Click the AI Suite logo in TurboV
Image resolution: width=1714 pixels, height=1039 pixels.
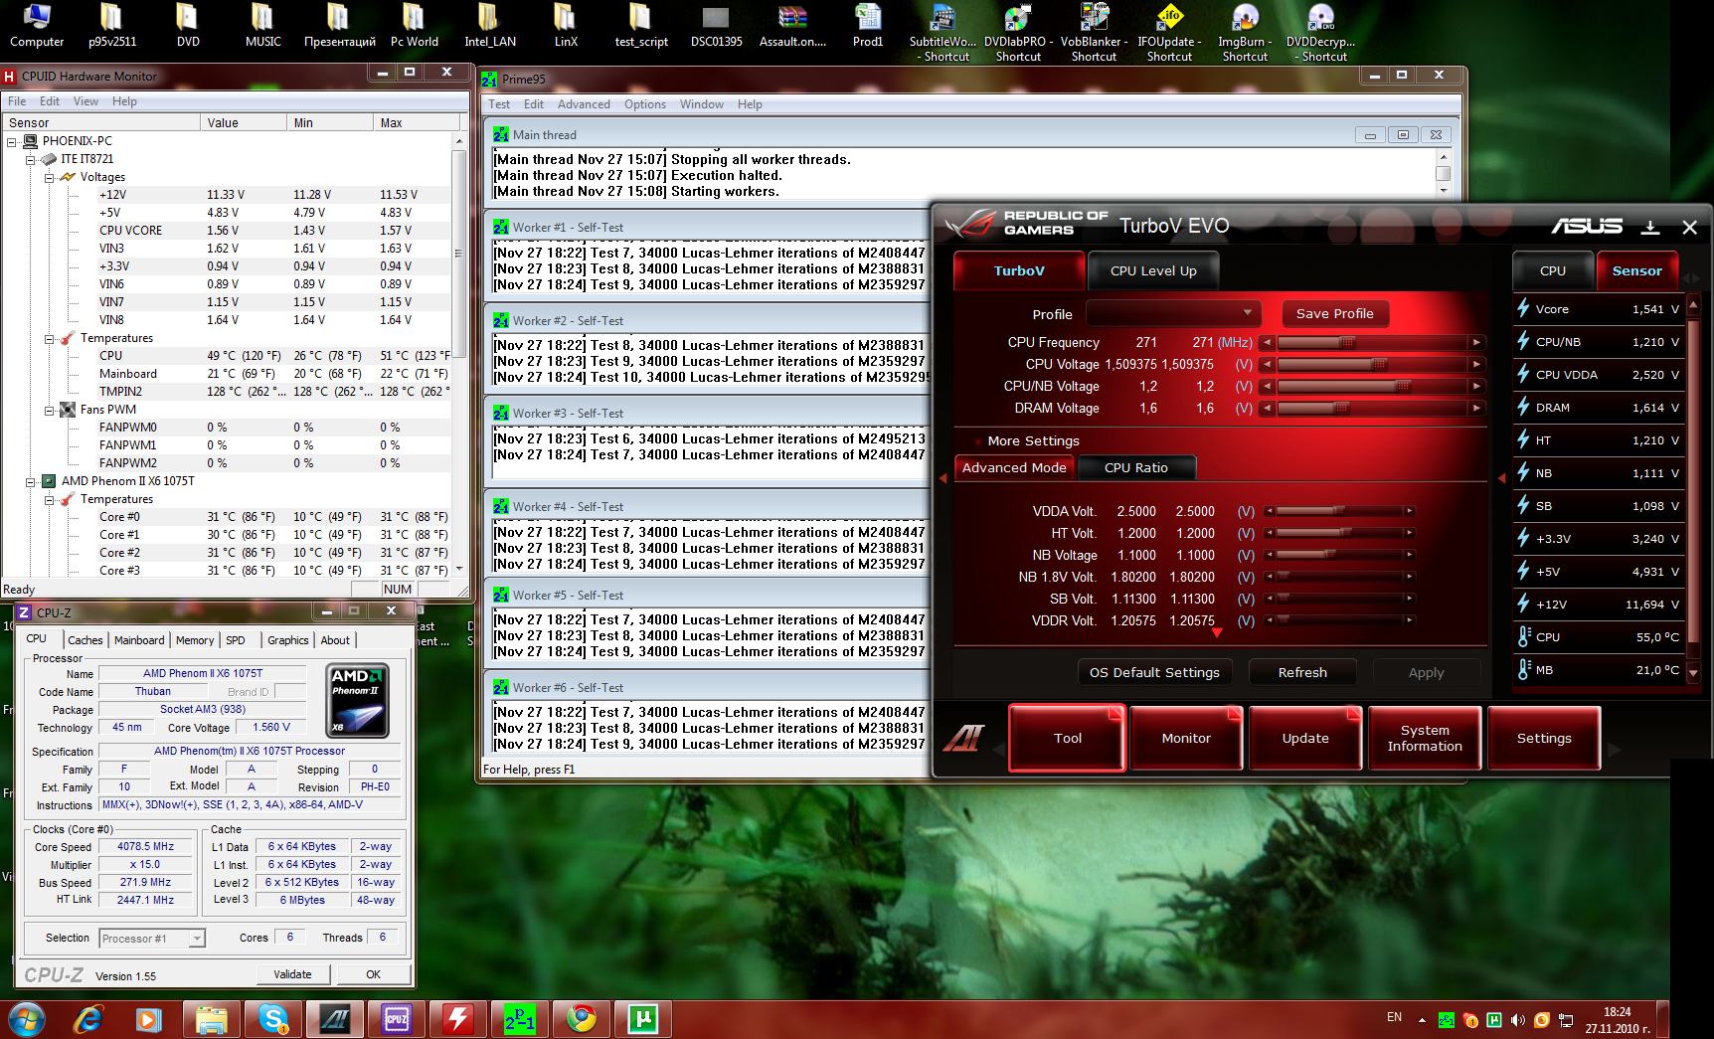(x=963, y=738)
